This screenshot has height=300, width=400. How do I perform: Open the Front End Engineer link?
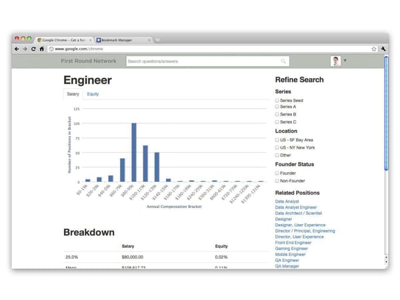pos(293,243)
